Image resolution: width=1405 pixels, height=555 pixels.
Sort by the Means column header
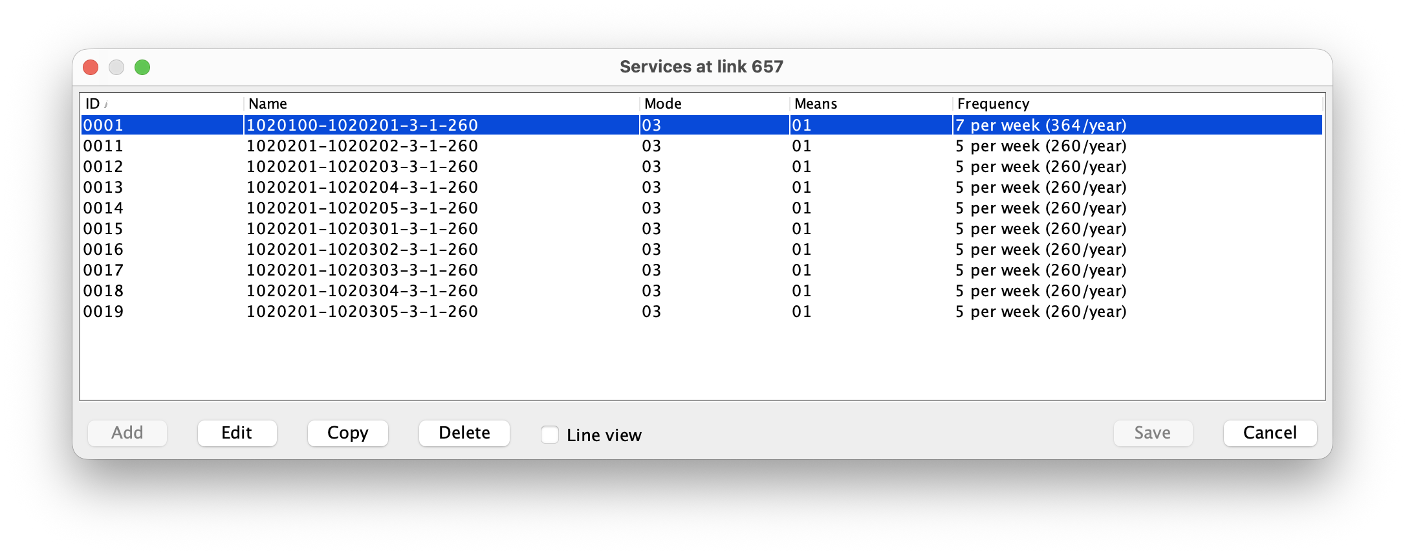pyautogui.click(x=871, y=103)
